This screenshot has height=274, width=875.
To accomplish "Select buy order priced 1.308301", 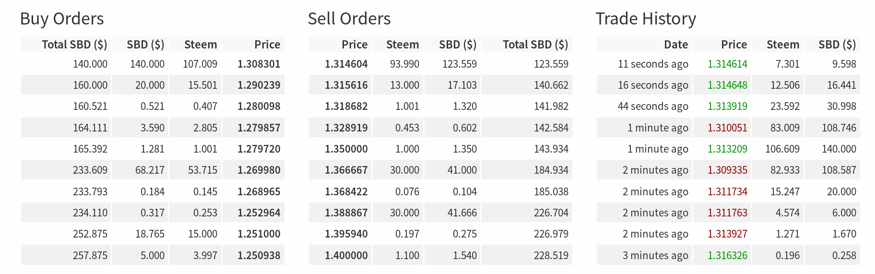I will (x=153, y=64).
